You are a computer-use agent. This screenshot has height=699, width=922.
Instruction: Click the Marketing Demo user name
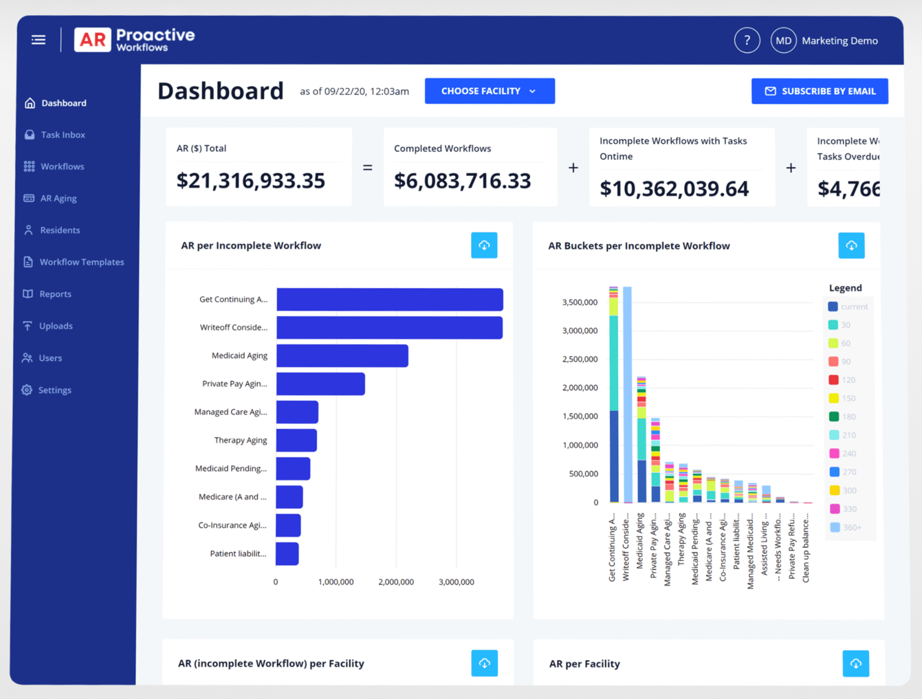(839, 41)
